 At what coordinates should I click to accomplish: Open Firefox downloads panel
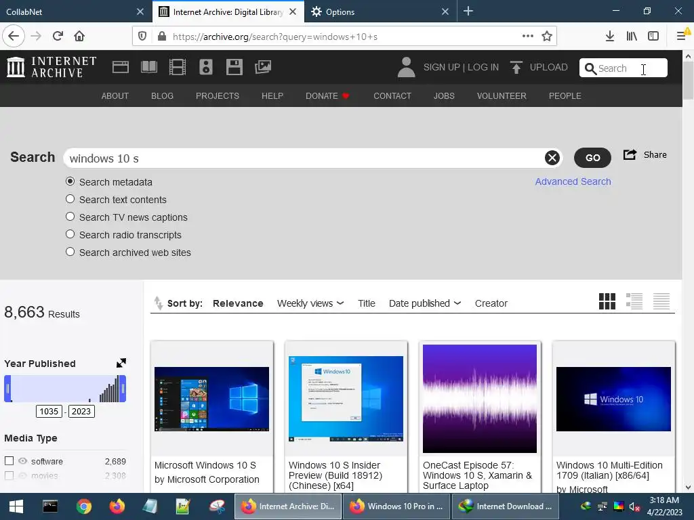609,37
